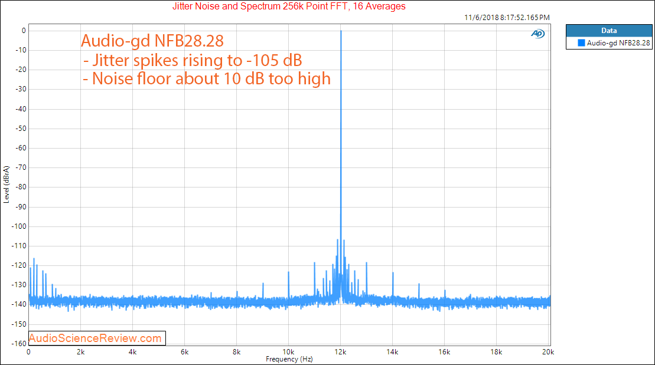Image resolution: width=655 pixels, height=365 pixels.
Task: Click the blue legend swatch for Audio-gd NFB28.28
Action: click(x=581, y=43)
